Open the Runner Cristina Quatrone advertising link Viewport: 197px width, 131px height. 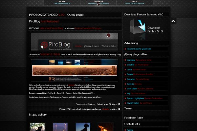139,49
